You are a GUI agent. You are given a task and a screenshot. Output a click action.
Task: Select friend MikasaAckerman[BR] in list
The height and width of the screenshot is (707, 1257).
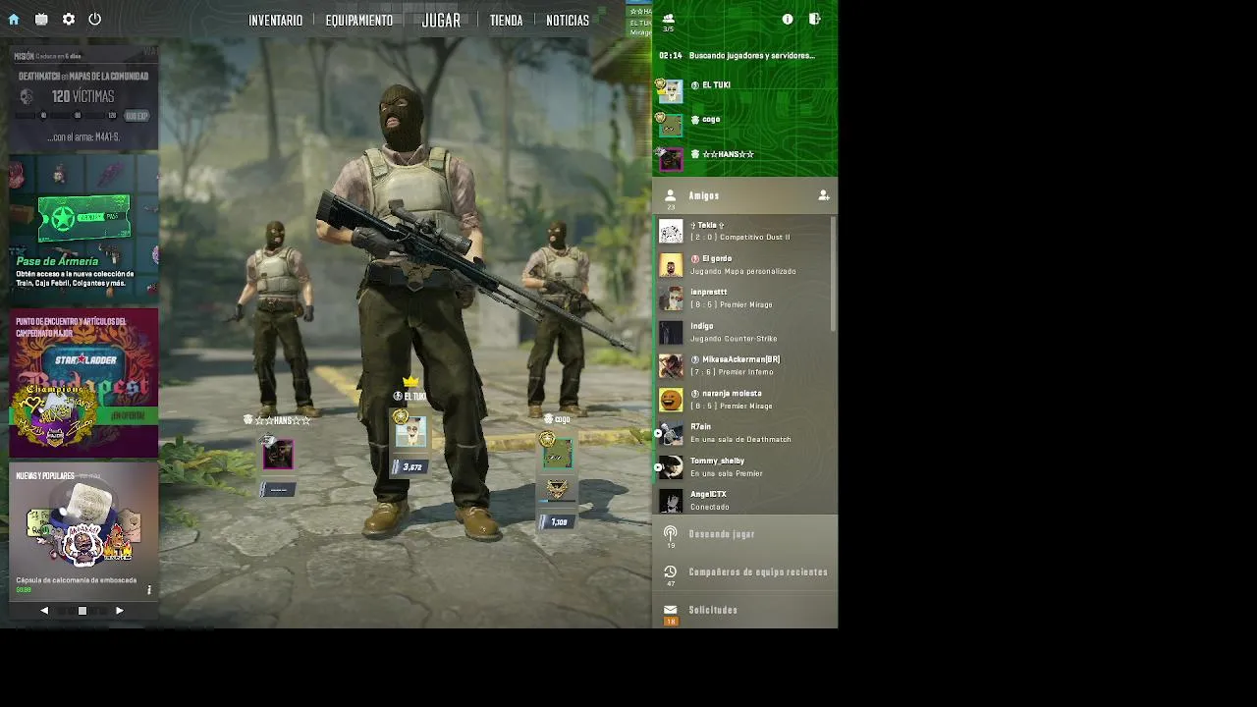[744, 365]
